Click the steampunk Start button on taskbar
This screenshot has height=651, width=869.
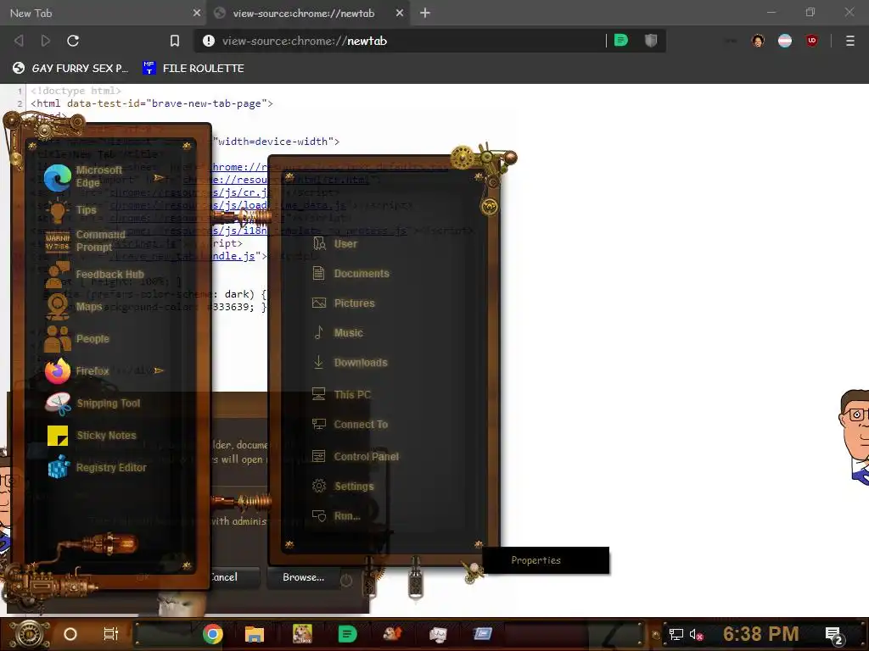click(x=30, y=634)
